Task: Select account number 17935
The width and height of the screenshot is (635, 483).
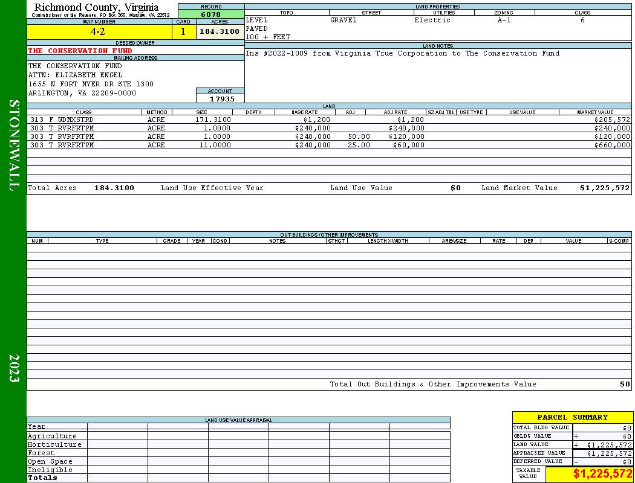Action: tap(222, 99)
